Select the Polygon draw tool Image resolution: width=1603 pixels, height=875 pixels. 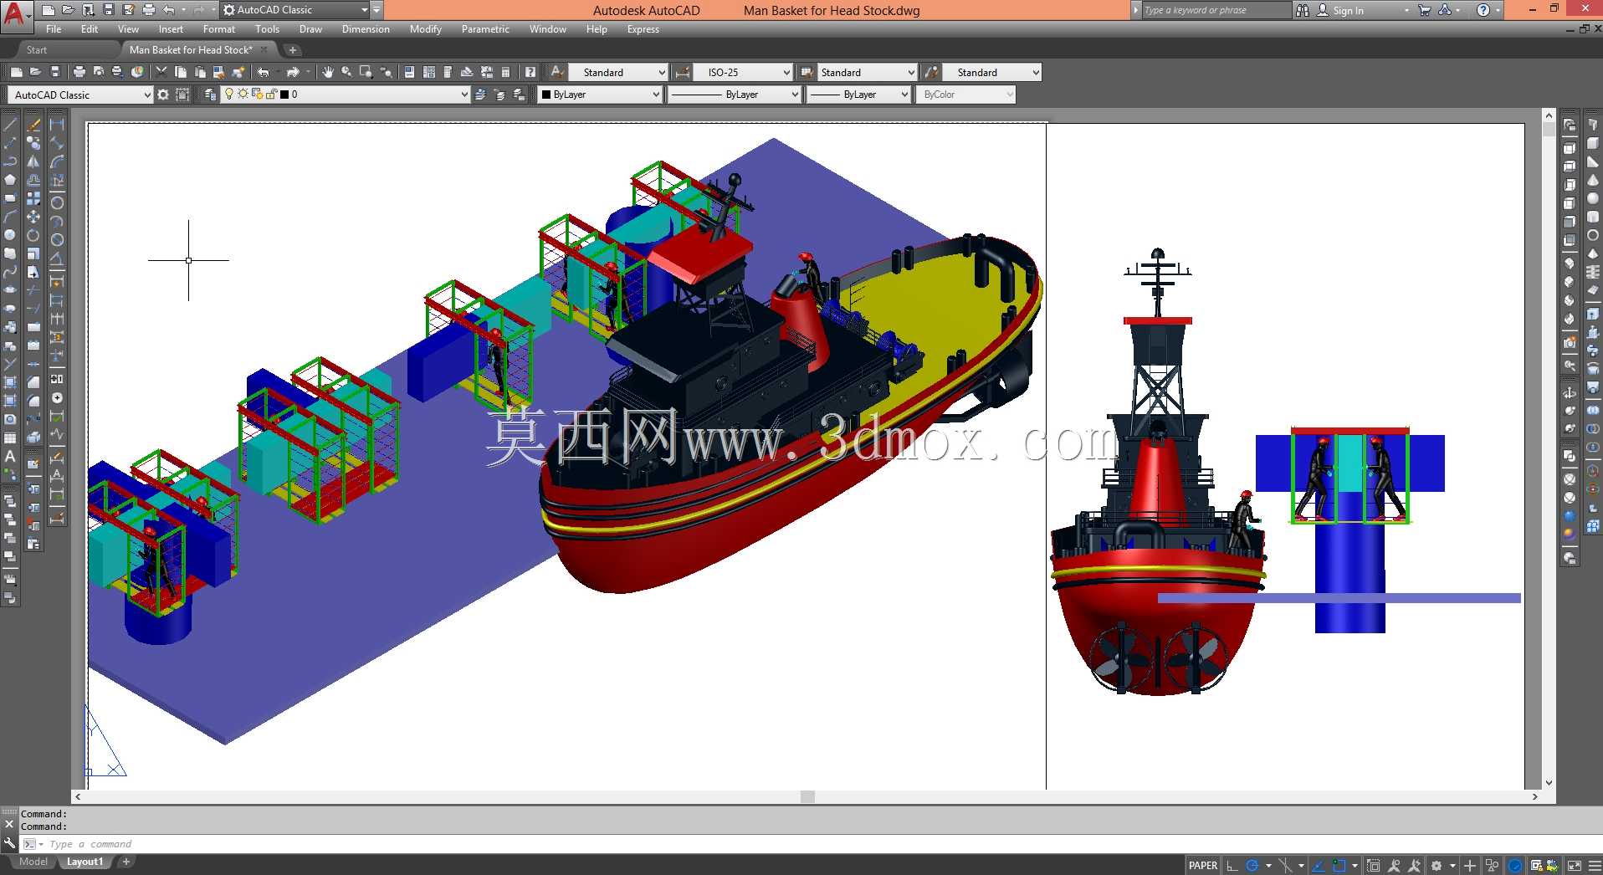point(10,179)
